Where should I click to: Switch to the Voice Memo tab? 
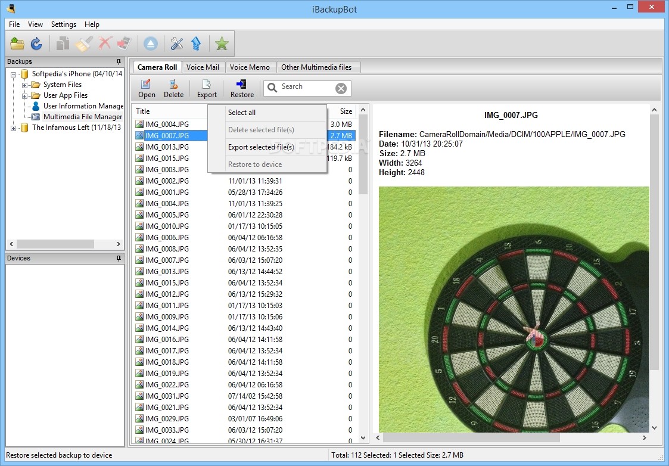coord(250,67)
